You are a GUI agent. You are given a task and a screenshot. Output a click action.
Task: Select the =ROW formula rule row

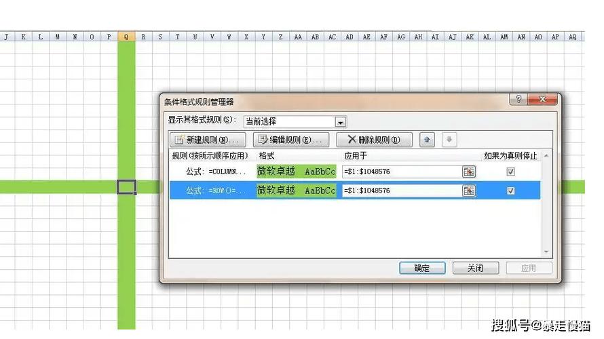tap(355, 191)
